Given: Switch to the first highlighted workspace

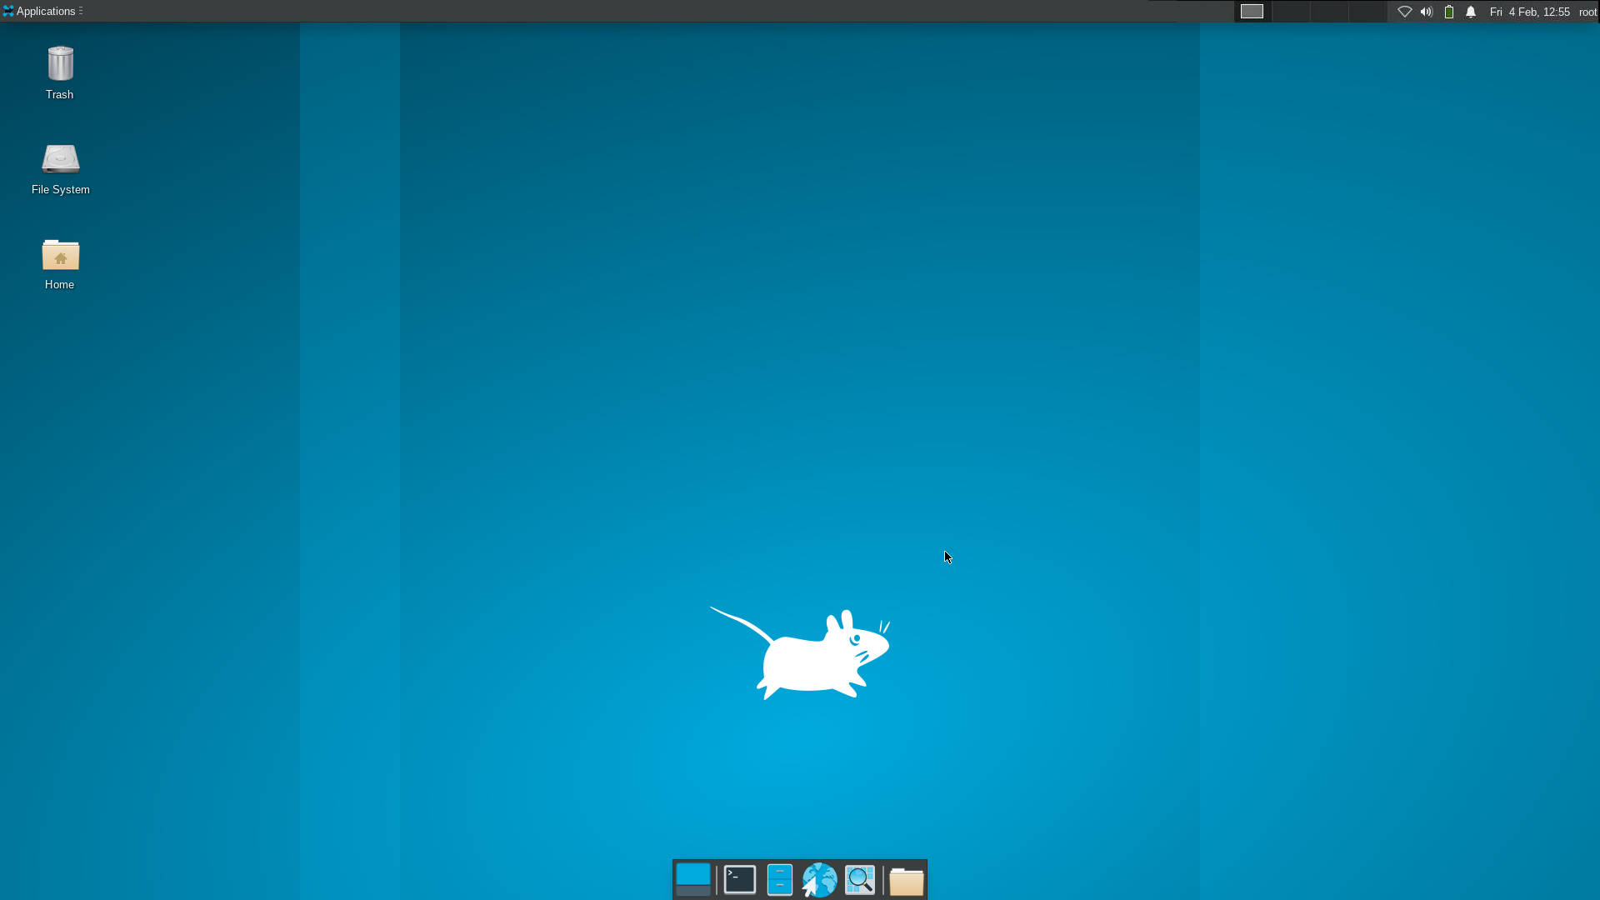Looking at the screenshot, I should [1252, 11].
